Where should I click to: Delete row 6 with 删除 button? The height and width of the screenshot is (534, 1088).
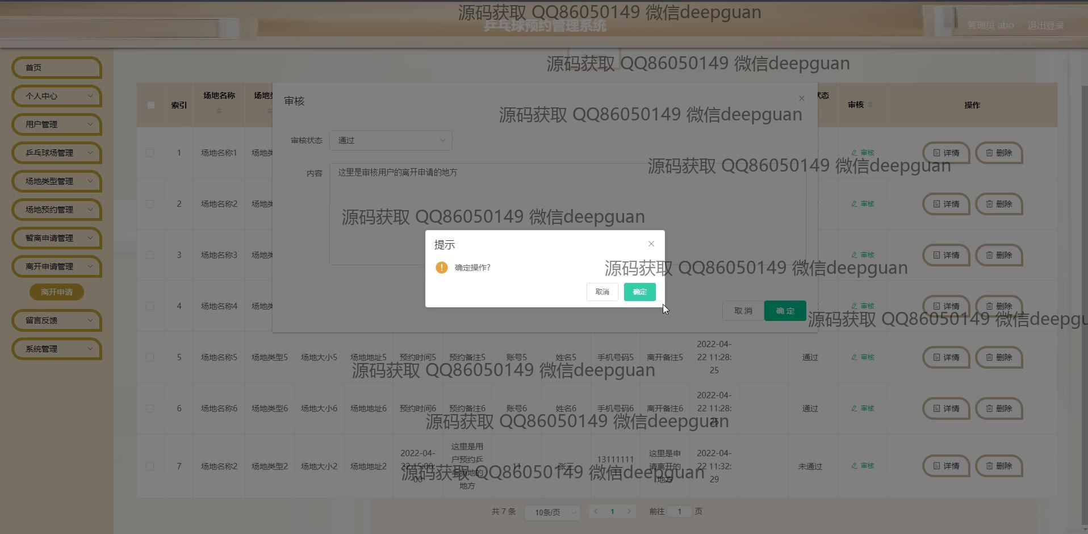coord(999,408)
